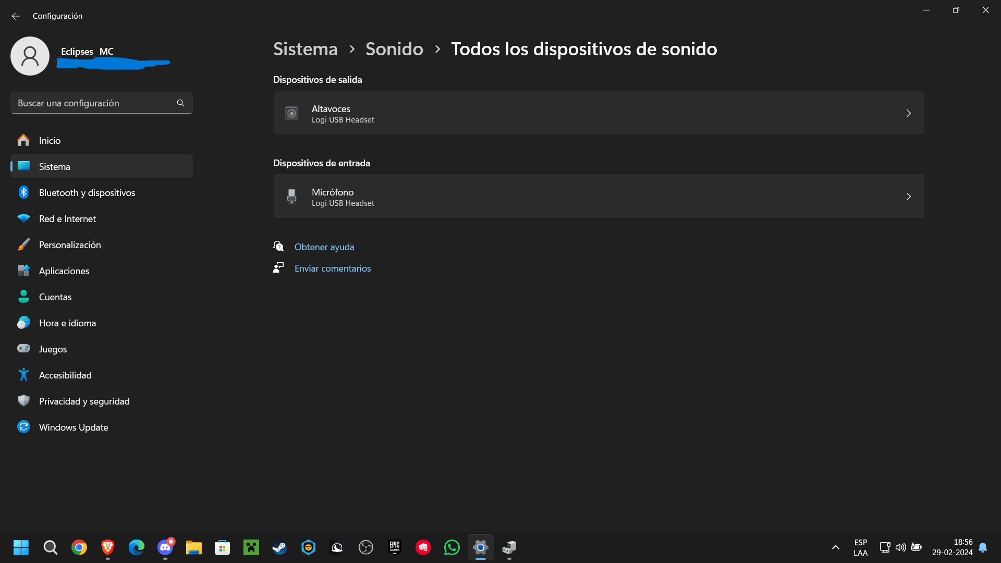Switch to the Juegos section
Viewport: 1001px width, 563px height.
(x=53, y=349)
